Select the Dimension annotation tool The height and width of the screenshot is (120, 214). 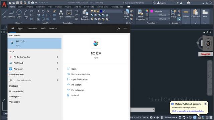(x=69, y=14)
